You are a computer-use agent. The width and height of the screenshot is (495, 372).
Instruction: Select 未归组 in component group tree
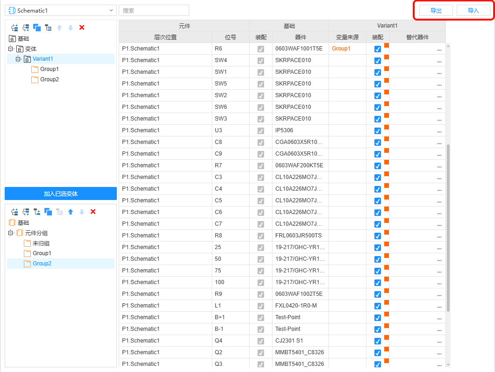point(41,243)
